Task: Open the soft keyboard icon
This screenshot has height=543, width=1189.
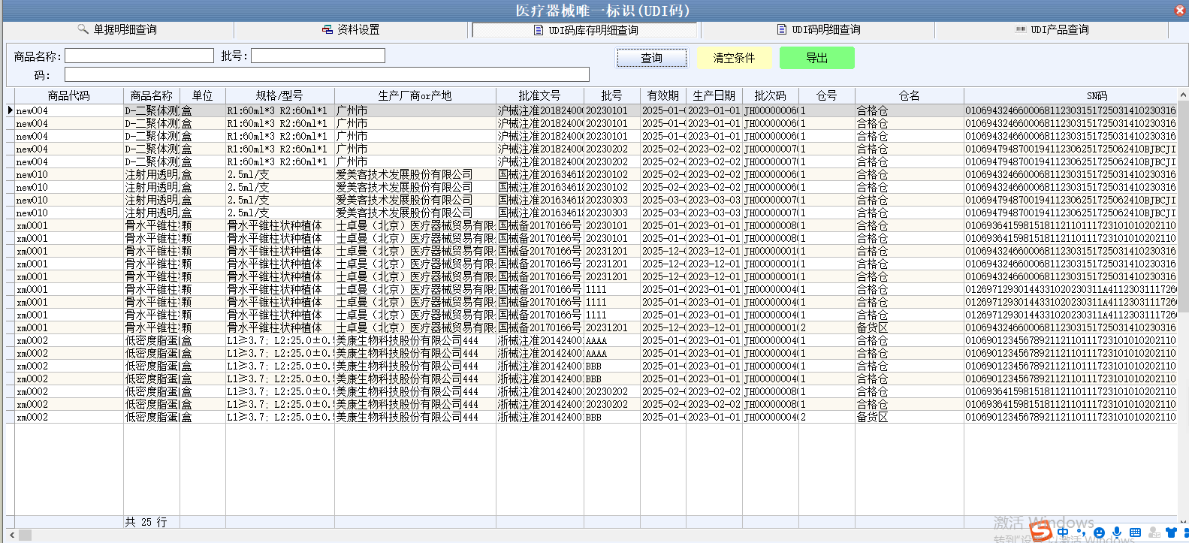Action: click(x=1135, y=532)
